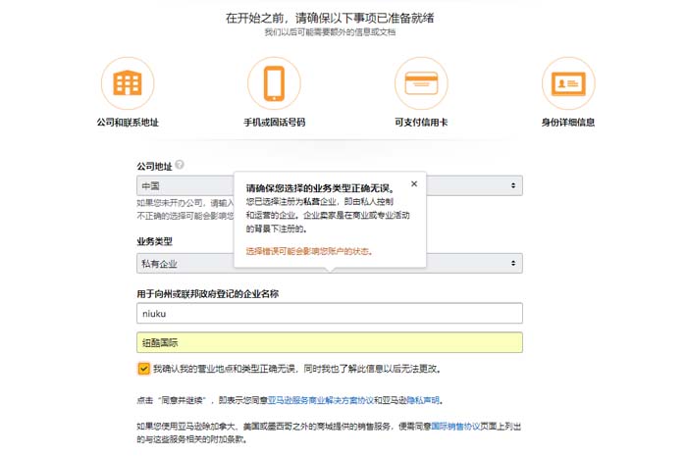Viewport: 687px width, 457px height.
Task: Click the 身份详细信息 label
Action: 568,123
